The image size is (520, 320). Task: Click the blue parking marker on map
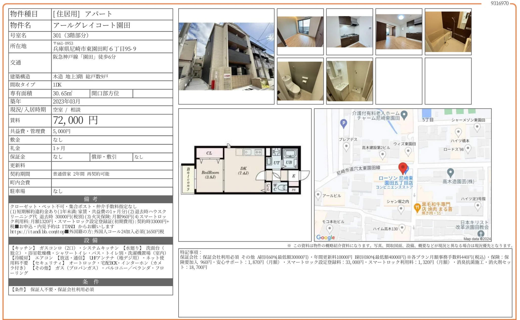point(343,123)
